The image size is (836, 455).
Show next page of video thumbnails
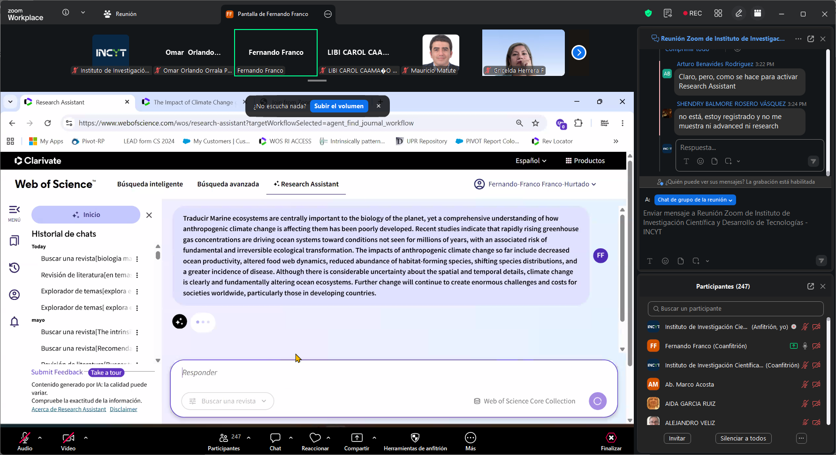pos(579,52)
